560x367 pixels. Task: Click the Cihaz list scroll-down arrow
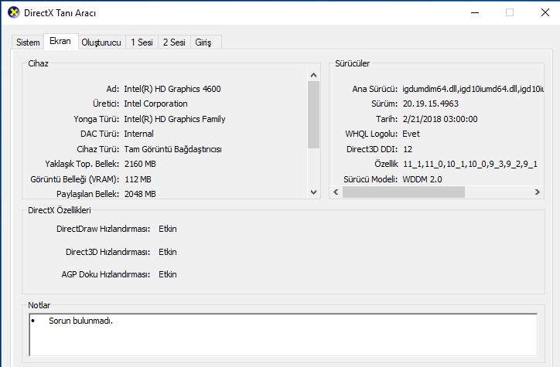pyautogui.click(x=313, y=192)
